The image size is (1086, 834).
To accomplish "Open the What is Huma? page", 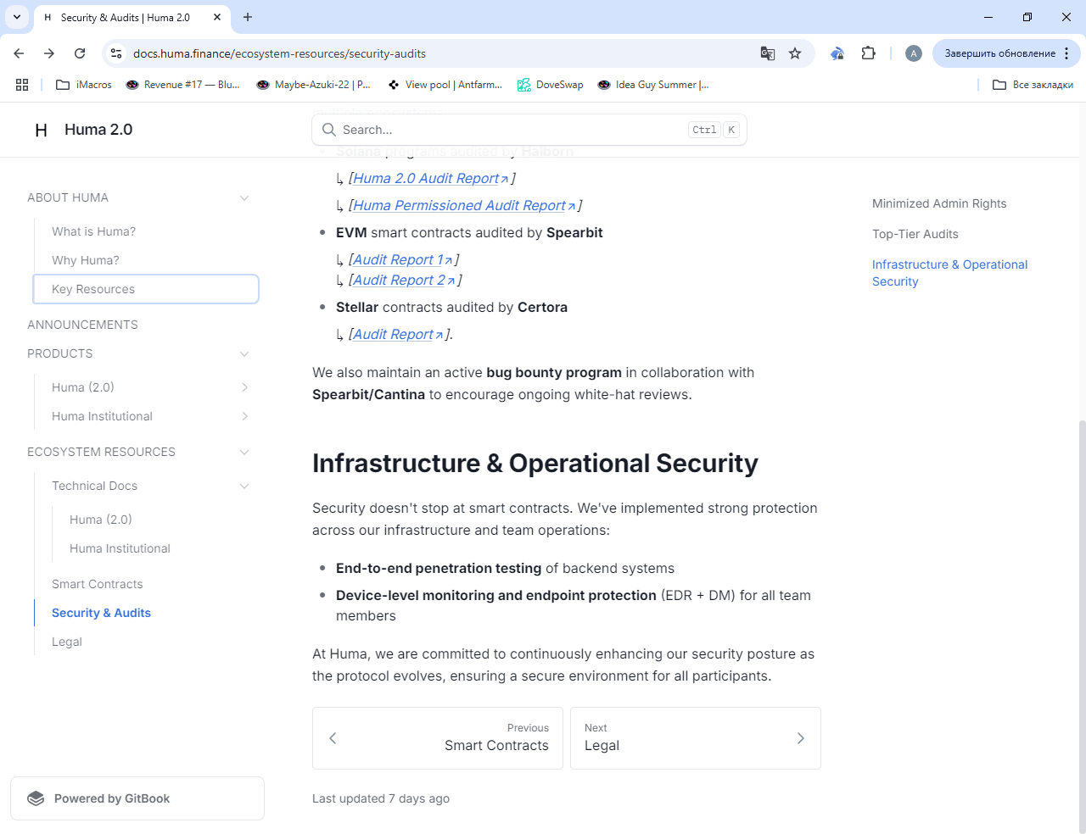I will [146, 231].
